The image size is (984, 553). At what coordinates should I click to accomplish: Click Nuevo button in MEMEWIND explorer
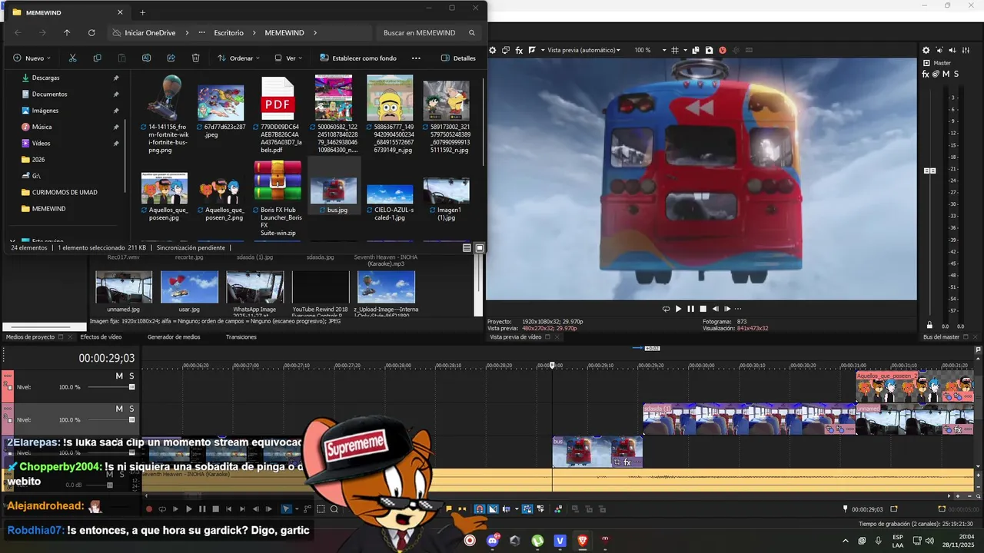pos(32,58)
